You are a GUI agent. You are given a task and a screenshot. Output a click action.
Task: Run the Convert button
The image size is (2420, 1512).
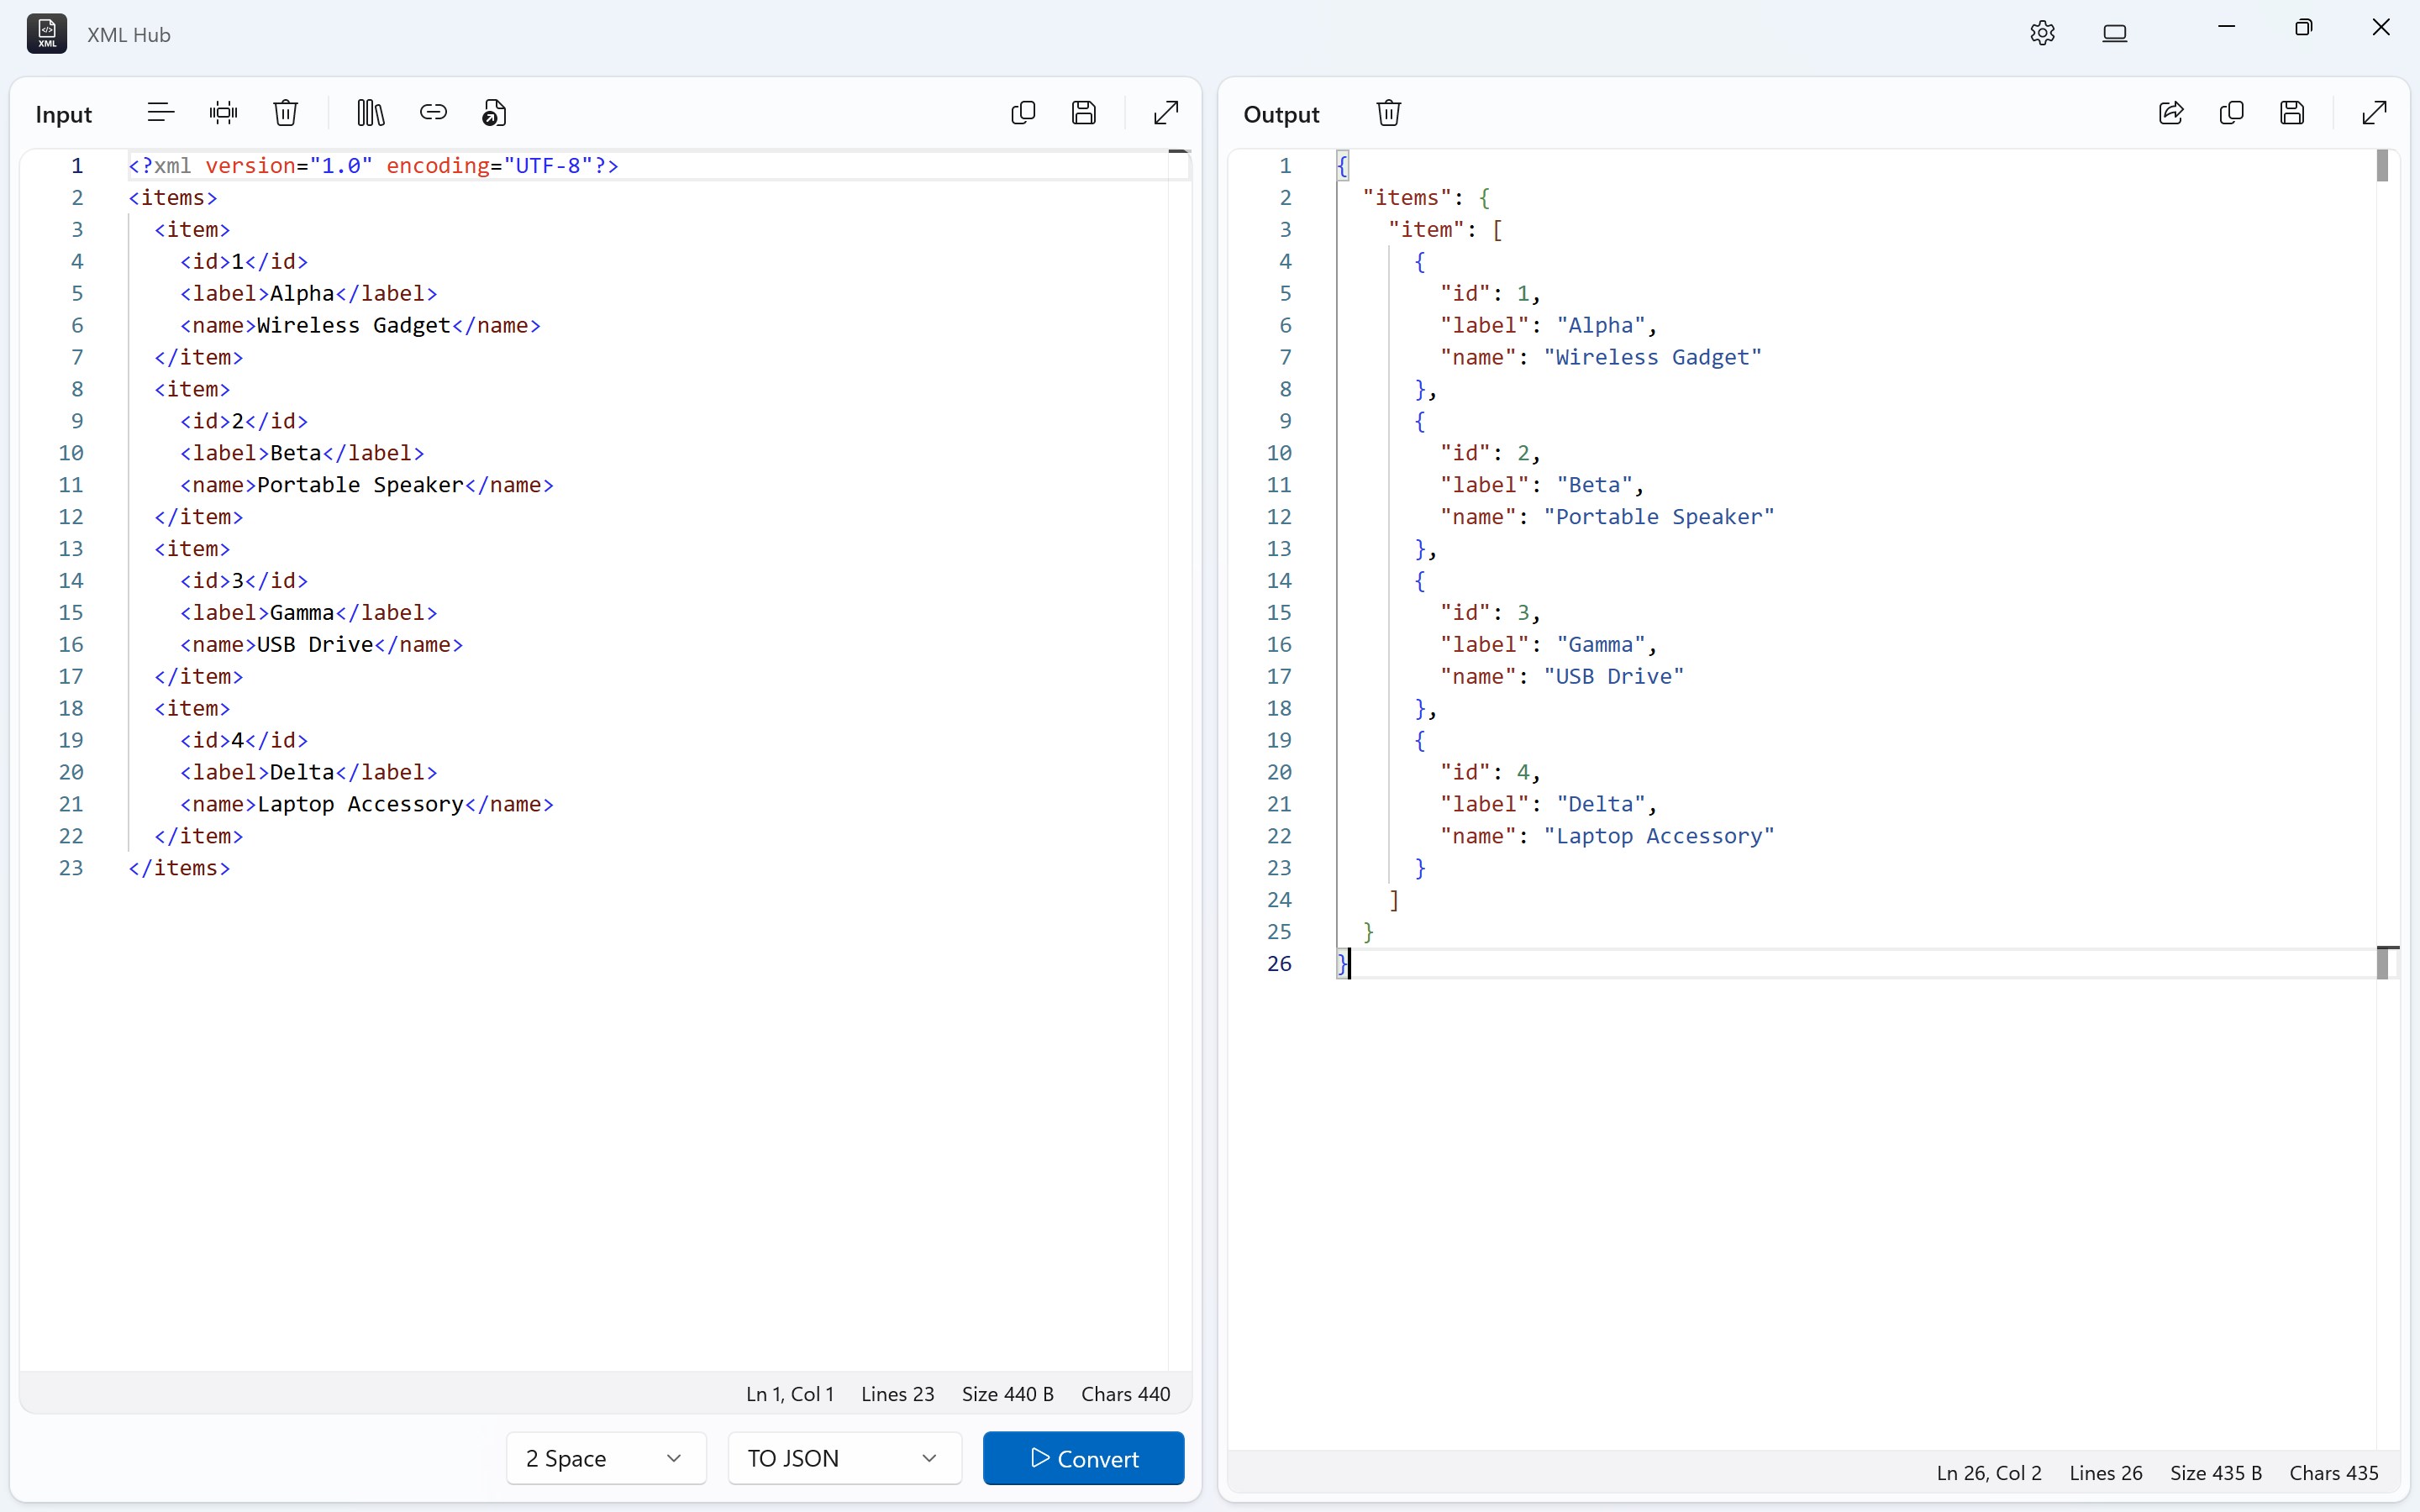[x=1083, y=1458]
